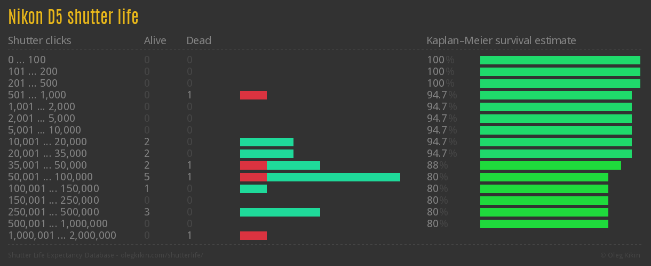
Task: Click the "88%" survival percentage
Action: [436, 165]
